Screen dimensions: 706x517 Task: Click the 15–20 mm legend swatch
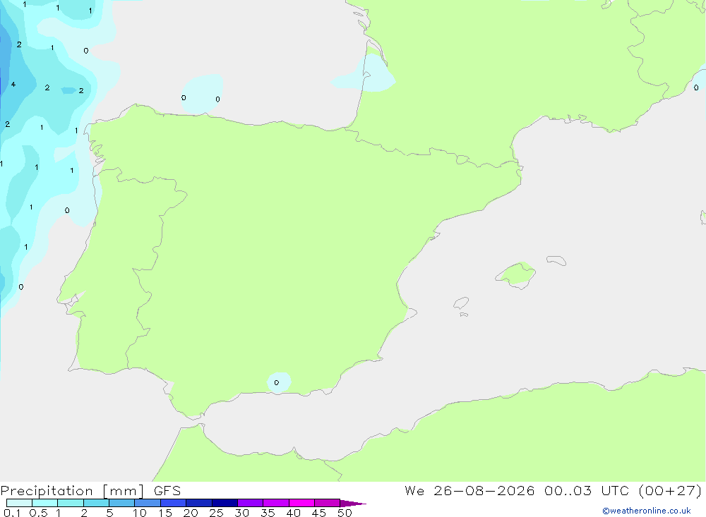point(174,503)
